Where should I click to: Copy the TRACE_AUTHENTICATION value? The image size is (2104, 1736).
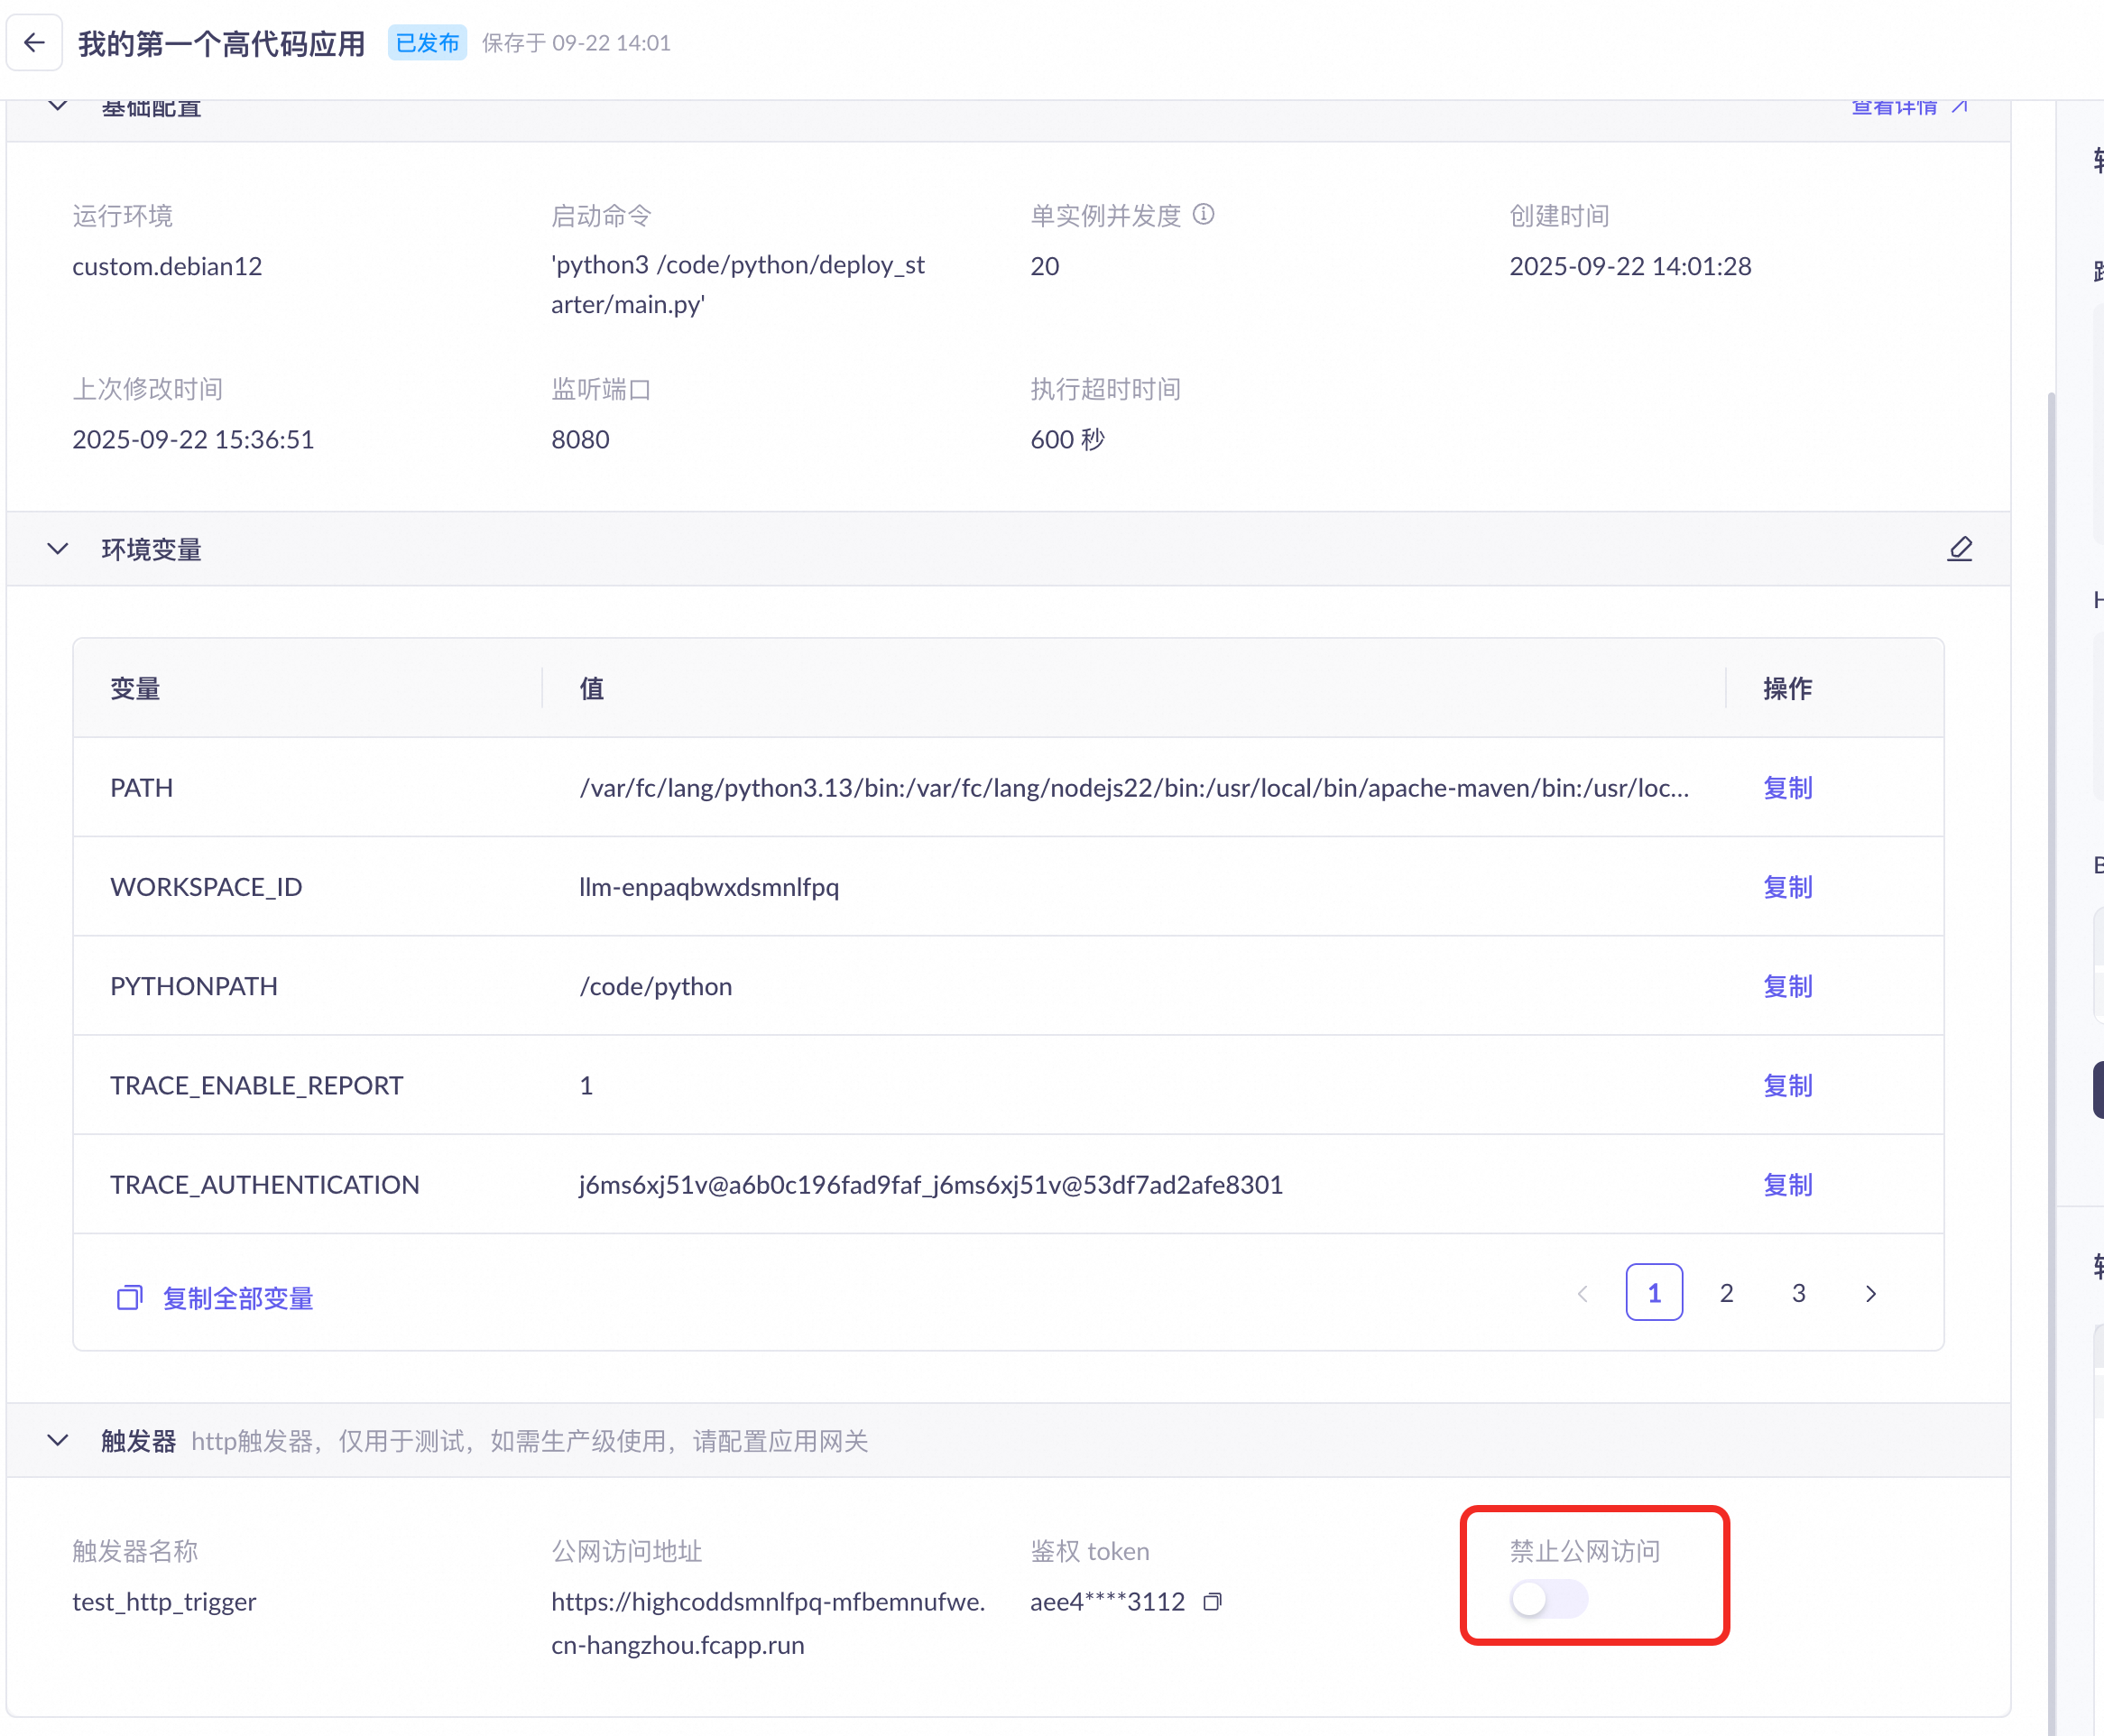pyautogui.click(x=1787, y=1184)
